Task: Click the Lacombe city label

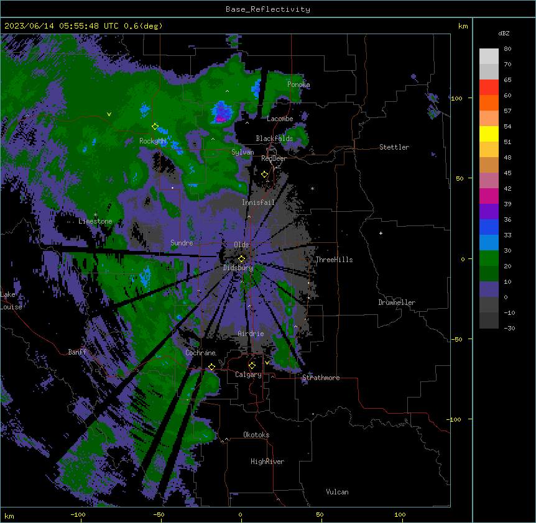Action: point(280,119)
